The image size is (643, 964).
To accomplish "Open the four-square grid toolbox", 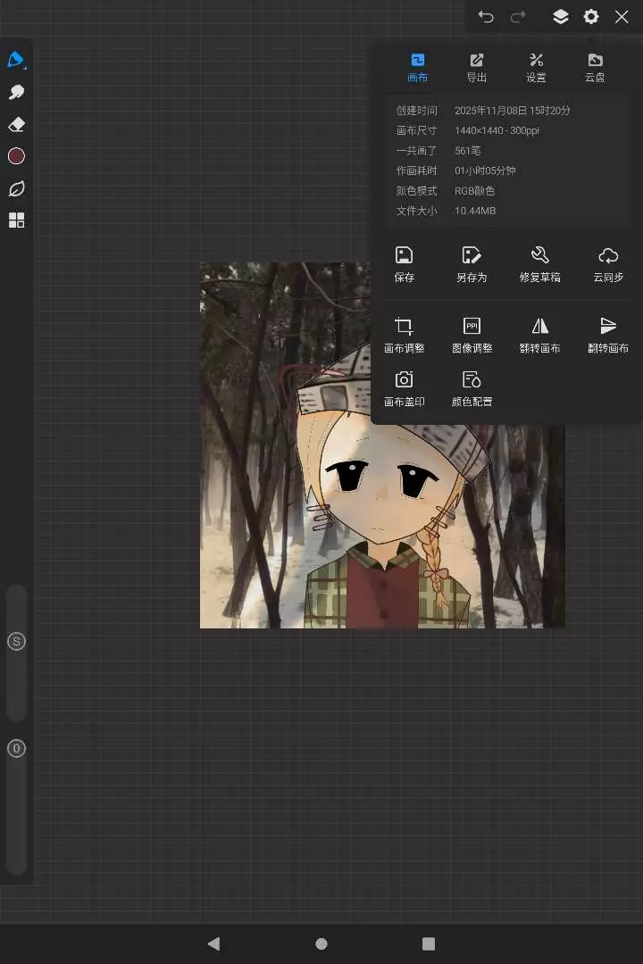I will 16,220.
